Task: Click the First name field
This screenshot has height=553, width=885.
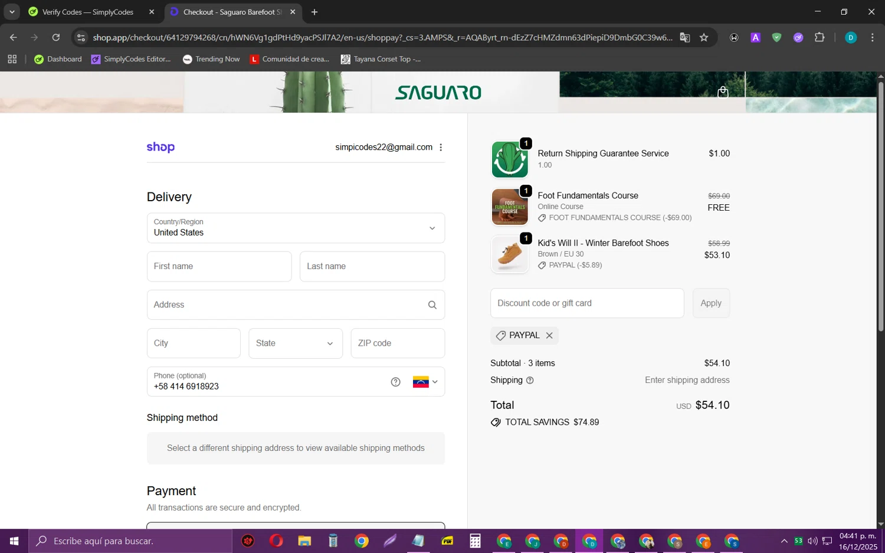Action: pos(219,267)
